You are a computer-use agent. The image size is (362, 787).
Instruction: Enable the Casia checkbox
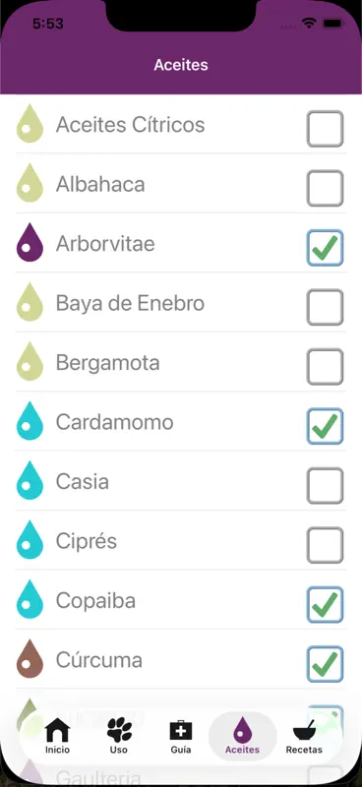point(325,486)
